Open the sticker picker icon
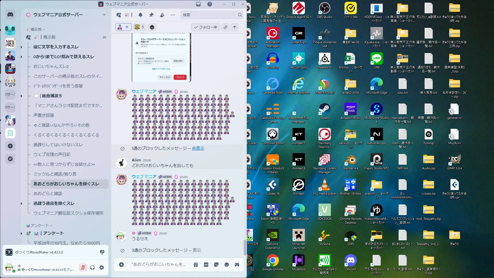The height and width of the screenshot is (278, 494). (216, 265)
